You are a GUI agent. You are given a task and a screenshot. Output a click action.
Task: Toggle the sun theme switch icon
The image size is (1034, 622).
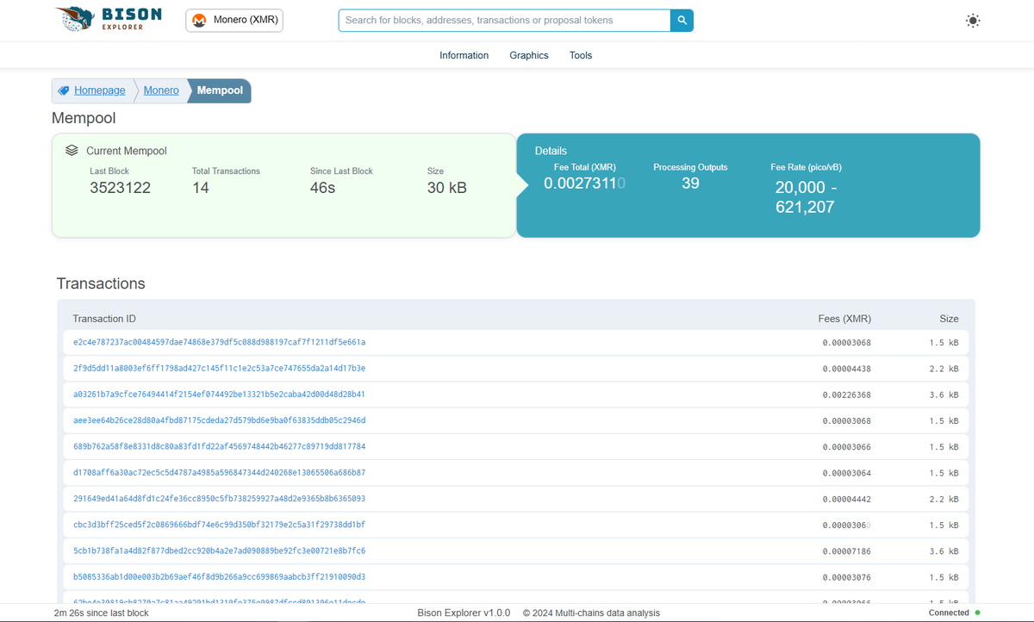pyautogui.click(x=973, y=21)
